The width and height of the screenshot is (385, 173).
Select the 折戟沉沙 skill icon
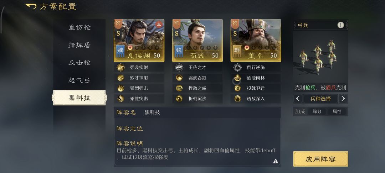179,99
